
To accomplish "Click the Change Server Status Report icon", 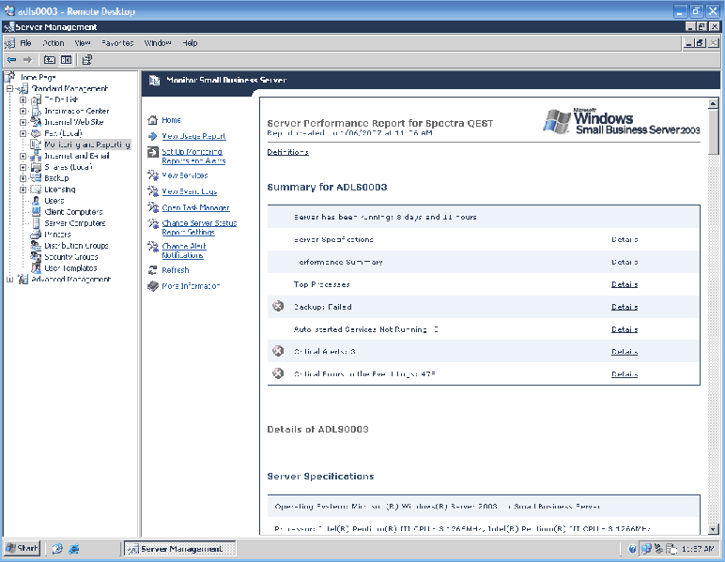I will (152, 223).
